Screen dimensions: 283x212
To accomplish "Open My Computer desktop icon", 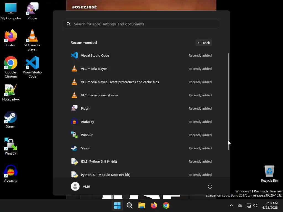I will tap(11, 11).
